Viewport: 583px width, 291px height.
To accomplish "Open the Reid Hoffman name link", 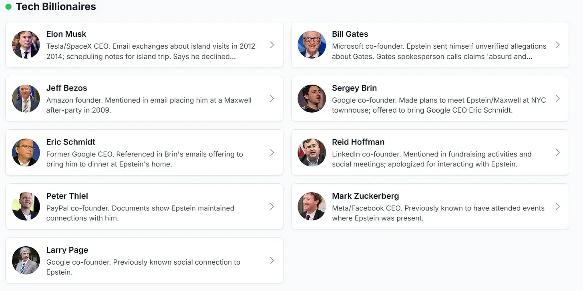I will 358,142.
